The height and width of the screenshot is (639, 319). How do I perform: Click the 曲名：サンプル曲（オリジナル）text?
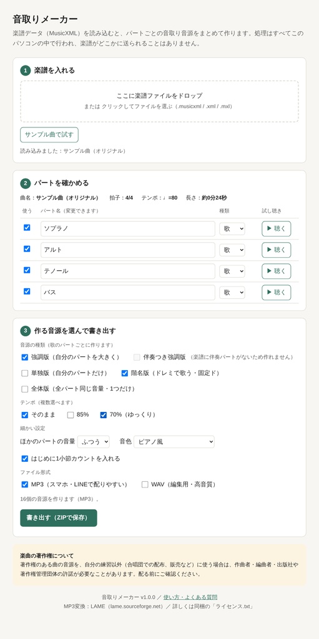tap(59, 198)
